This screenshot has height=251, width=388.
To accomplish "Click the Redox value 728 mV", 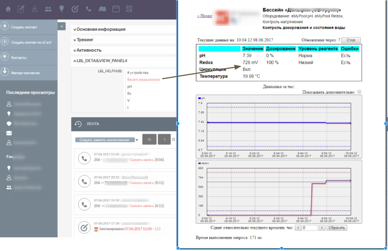I will point(250,63).
